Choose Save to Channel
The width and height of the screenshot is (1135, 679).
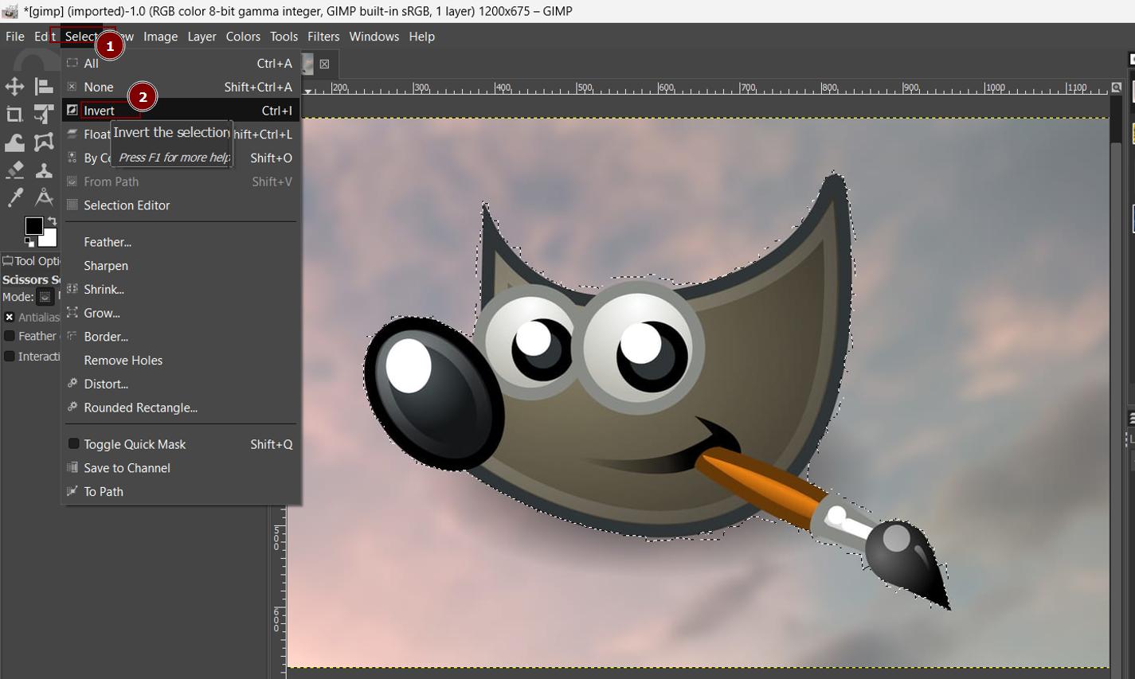point(181,468)
